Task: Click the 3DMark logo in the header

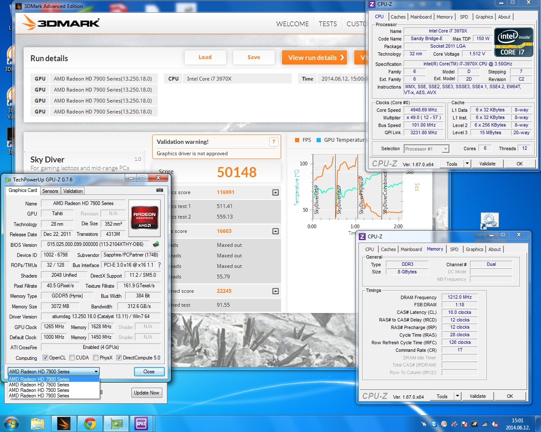Action: 61,22
